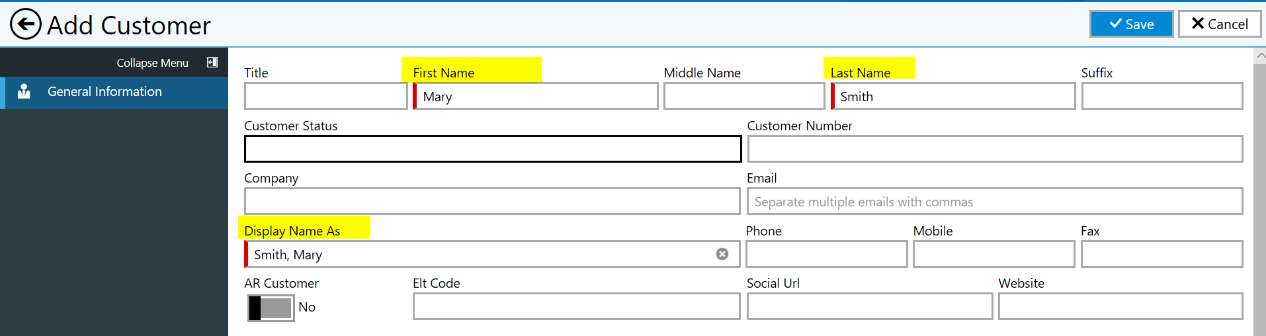
Task: Click the scroll up arrow on scrollbar
Action: [1260, 56]
